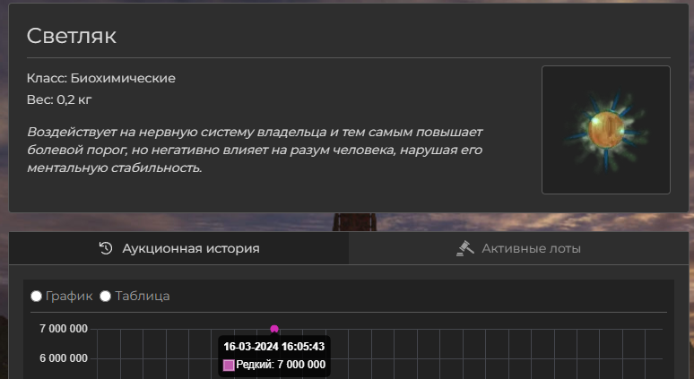Screen dimensions: 694x379
Task: Click the 7 000 000 y-axis label
Action: pos(63,329)
